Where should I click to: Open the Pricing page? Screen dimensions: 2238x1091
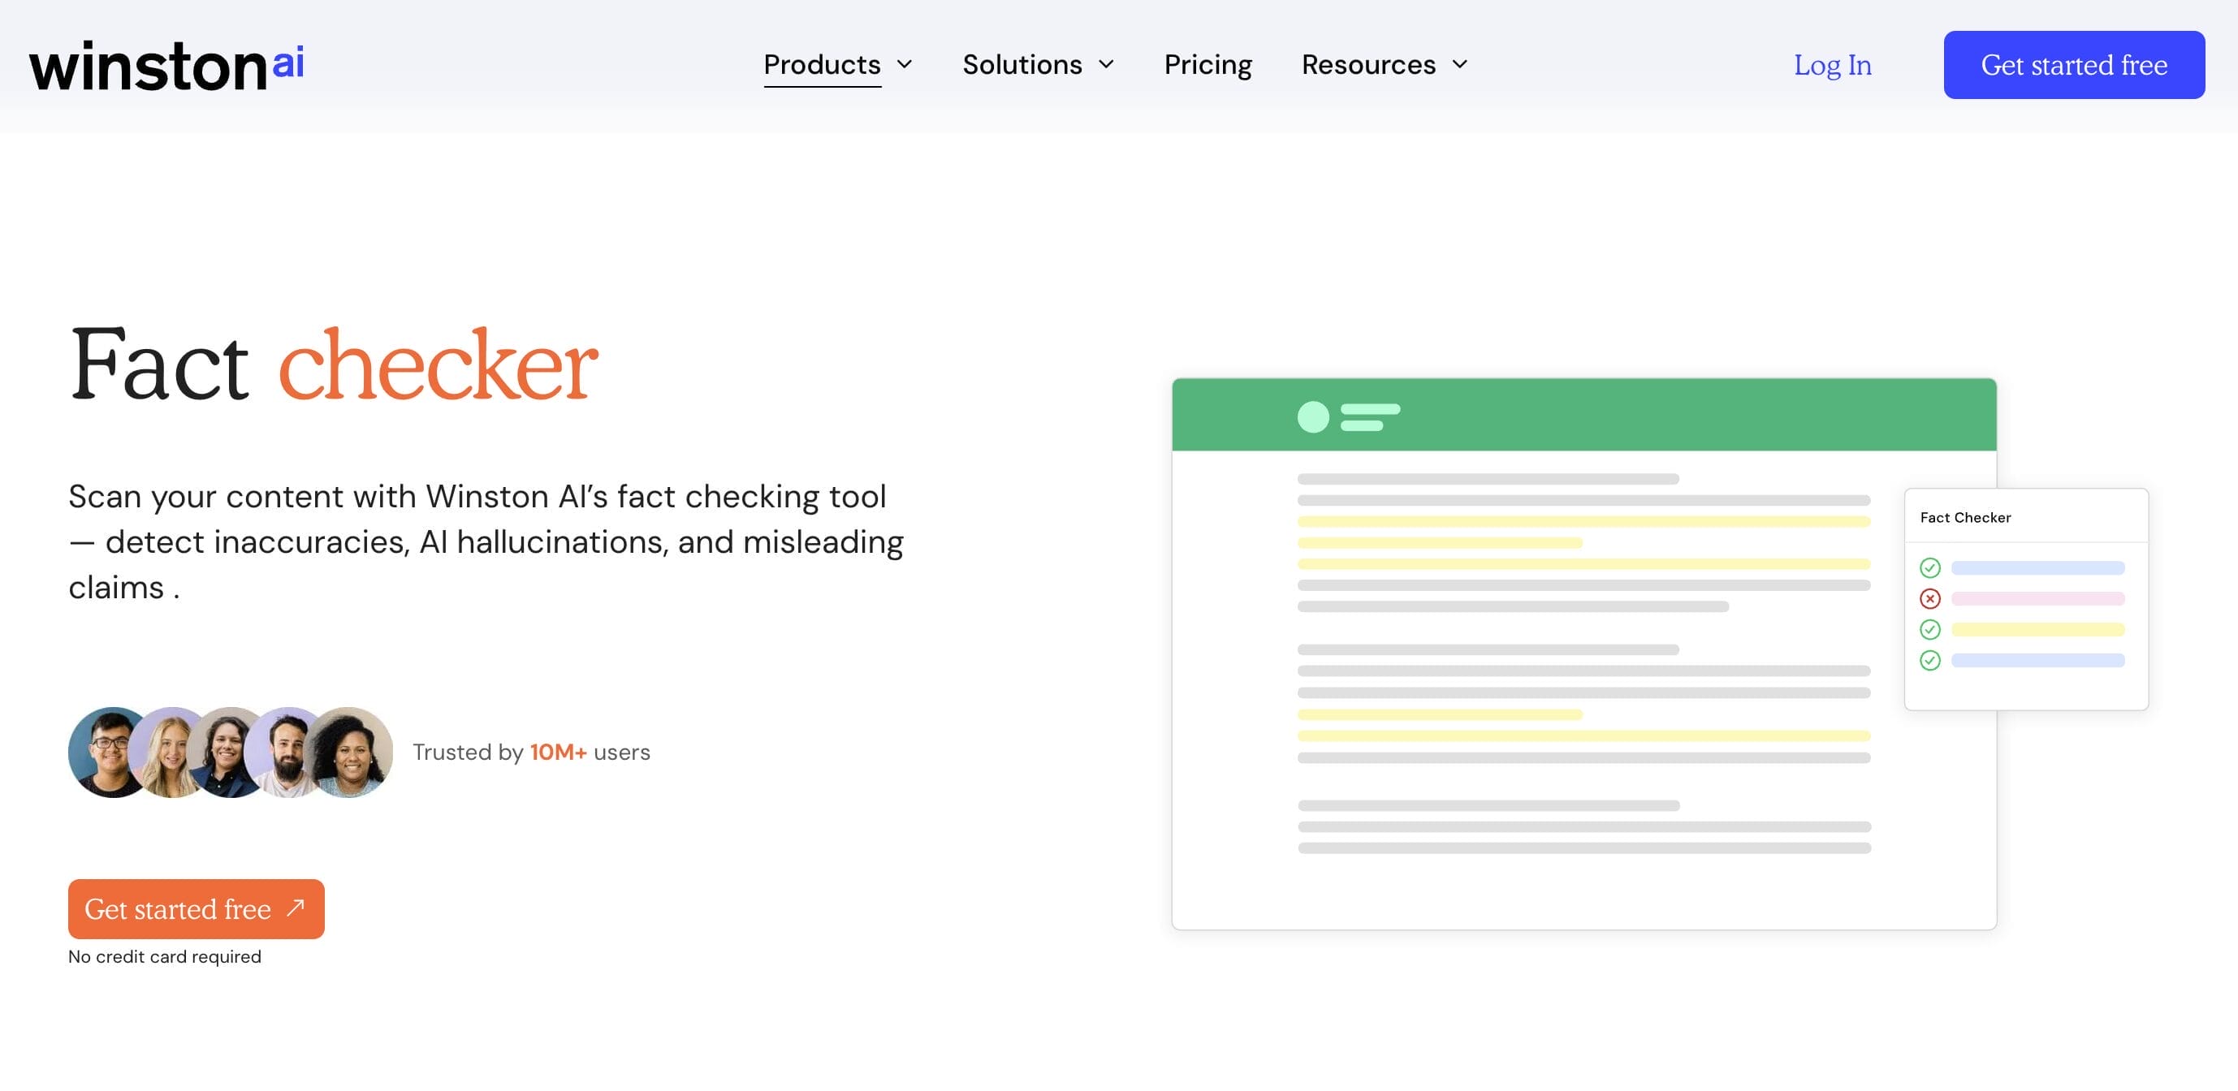point(1208,64)
